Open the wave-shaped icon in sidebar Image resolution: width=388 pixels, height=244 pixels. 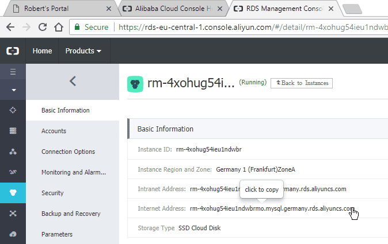[x=13, y=172]
